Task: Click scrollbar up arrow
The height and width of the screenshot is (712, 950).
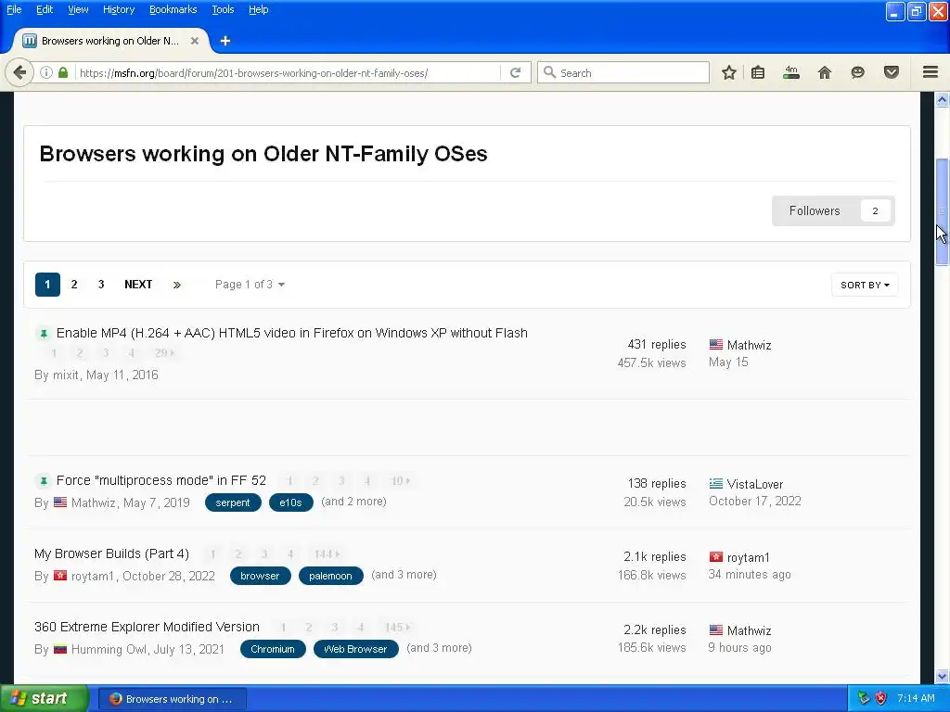Action: point(942,99)
